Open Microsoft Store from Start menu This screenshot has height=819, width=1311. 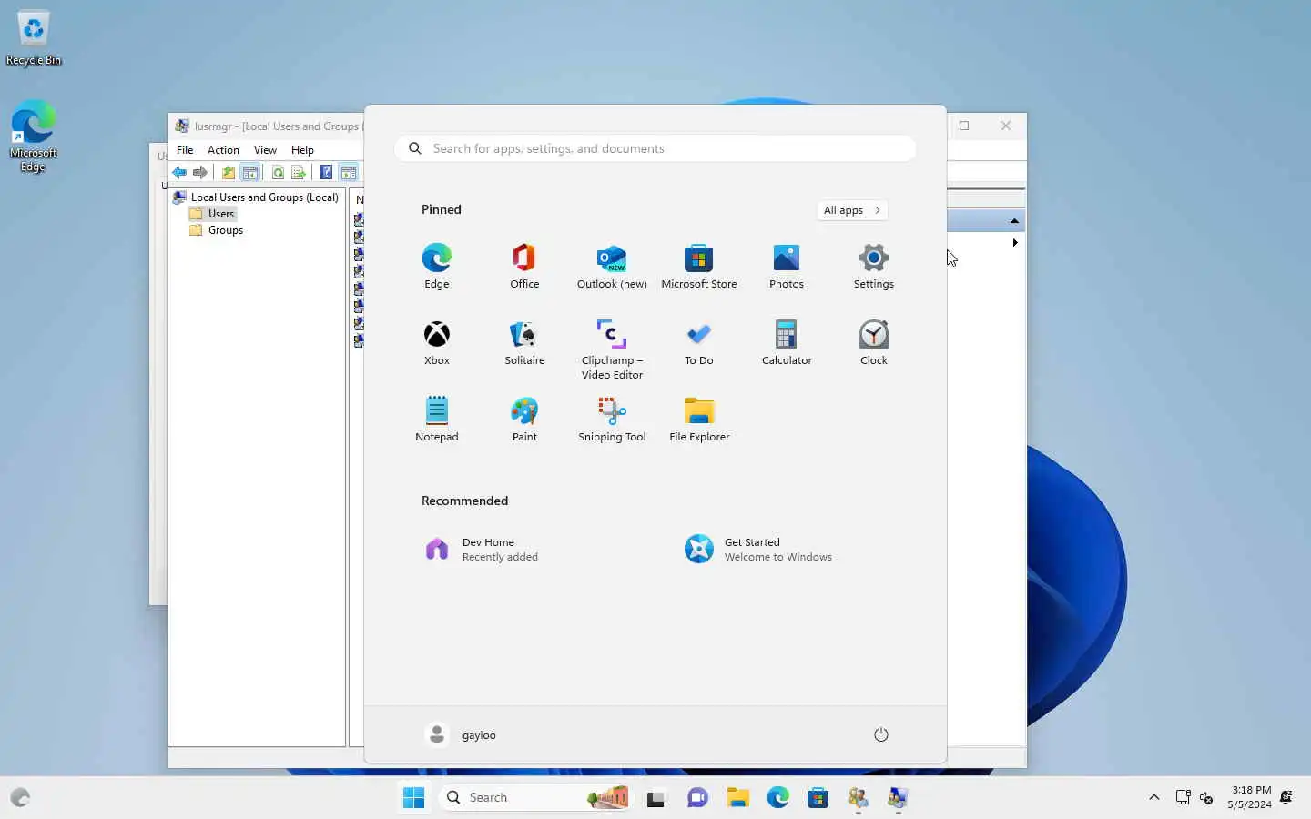pos(699,267)
